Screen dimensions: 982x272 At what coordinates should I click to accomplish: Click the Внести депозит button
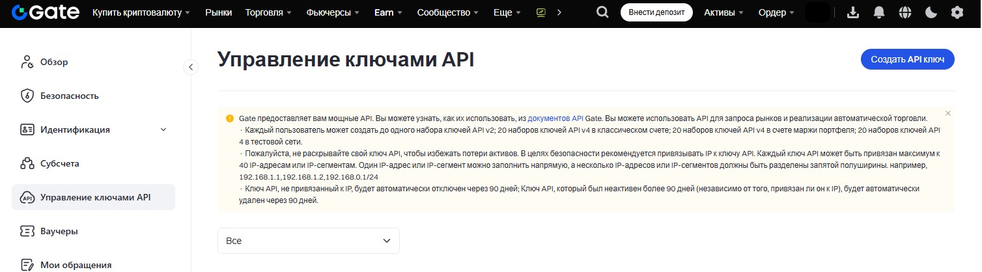coord(656,12)
